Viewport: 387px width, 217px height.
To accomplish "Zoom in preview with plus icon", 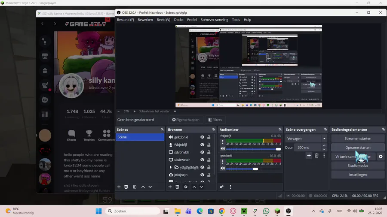I will click(x=135, y=112).
